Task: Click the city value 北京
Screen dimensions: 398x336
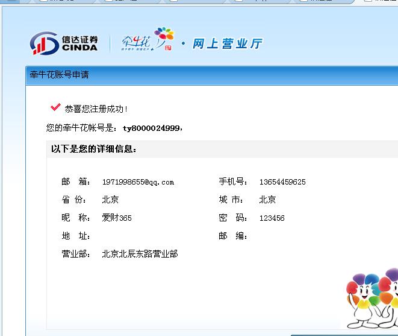Action: [267, 200]
